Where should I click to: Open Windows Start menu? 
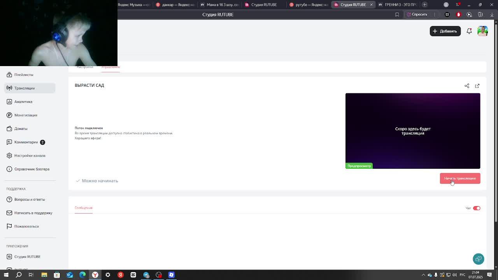point(6,275)
